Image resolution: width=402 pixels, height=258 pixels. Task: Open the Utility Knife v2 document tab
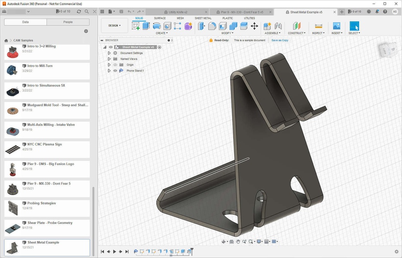coord(178,12)
